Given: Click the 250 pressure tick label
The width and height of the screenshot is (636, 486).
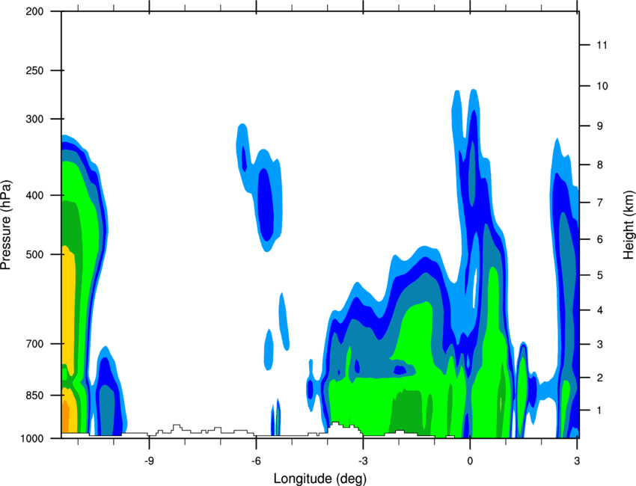Looking at the screenshot, I should 34,70.
